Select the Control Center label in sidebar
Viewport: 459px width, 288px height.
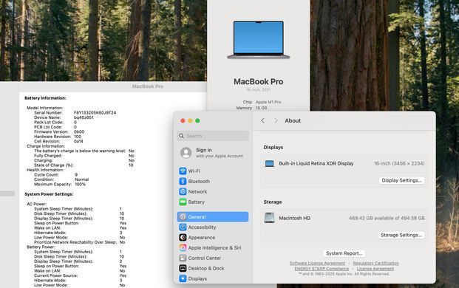click(204, 258)
